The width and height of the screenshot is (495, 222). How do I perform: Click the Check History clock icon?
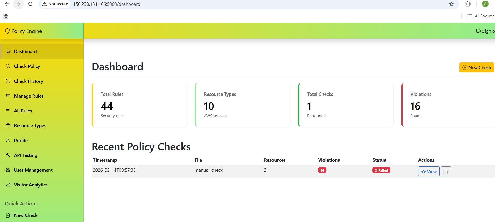(x=8, y=81)
